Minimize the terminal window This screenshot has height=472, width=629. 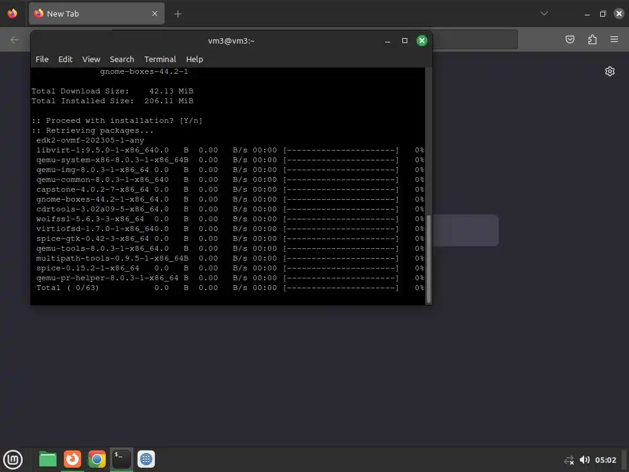coord(388,41)
